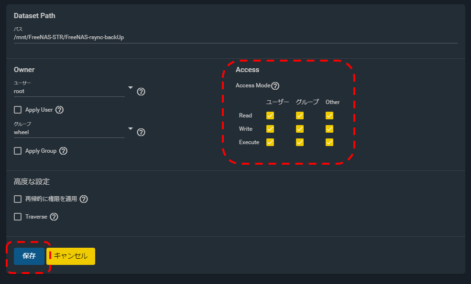Uncheck Read permission for ユーザー column
The image size is (471, 284).
coord(270,116)
